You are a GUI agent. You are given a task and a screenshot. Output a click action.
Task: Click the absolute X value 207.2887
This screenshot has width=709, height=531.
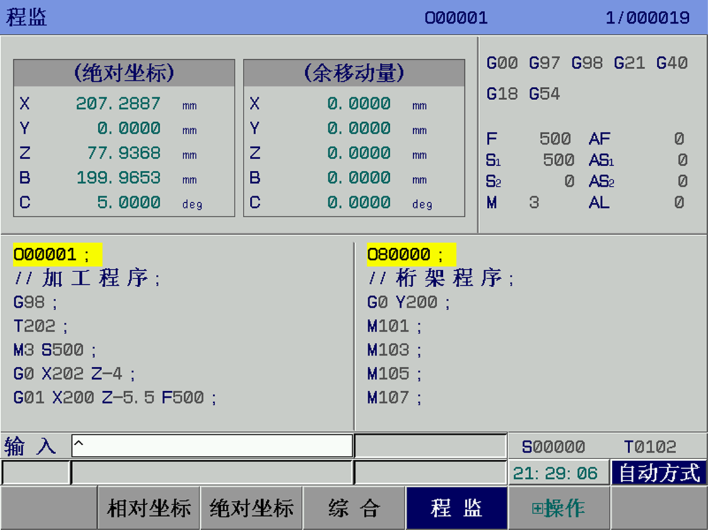119,103
